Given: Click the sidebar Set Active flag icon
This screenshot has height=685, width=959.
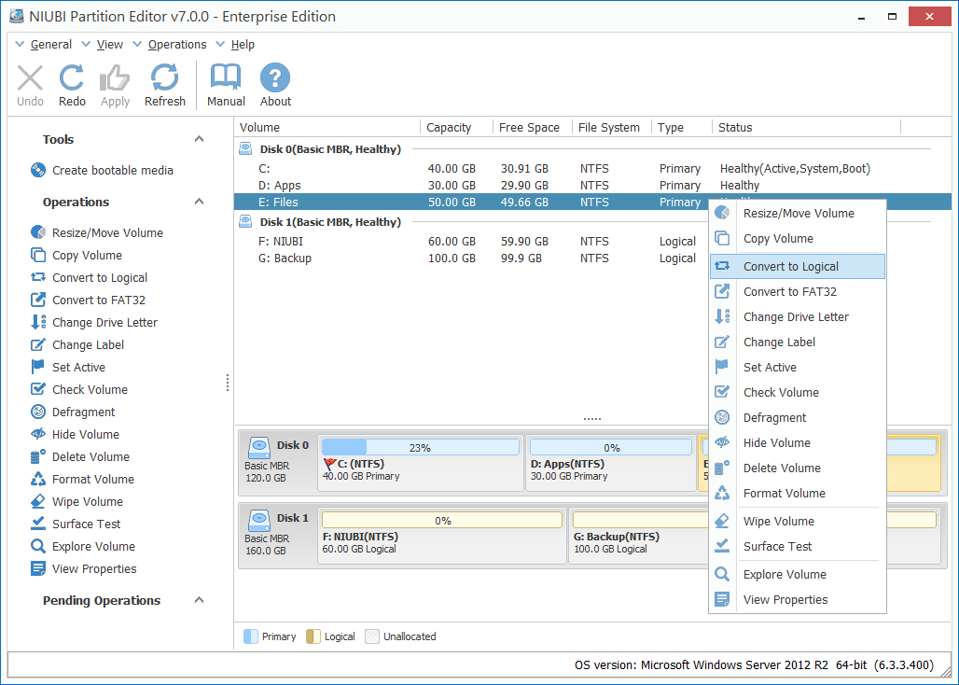Looking at the screenshot, I should [x=38, y=367].
